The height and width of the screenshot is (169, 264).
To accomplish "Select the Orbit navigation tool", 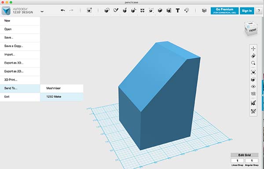I will [x=253, y=56].
